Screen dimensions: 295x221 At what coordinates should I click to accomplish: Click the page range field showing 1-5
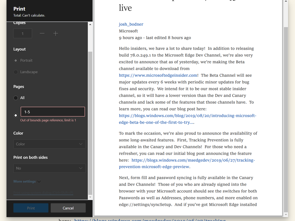click(53, 112)
